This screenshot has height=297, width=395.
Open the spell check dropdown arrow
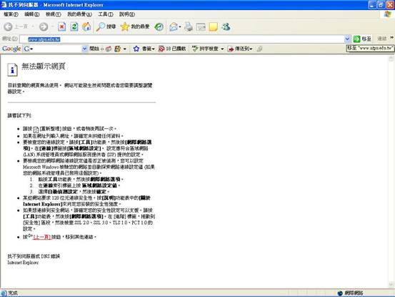(x=222, y=49)
